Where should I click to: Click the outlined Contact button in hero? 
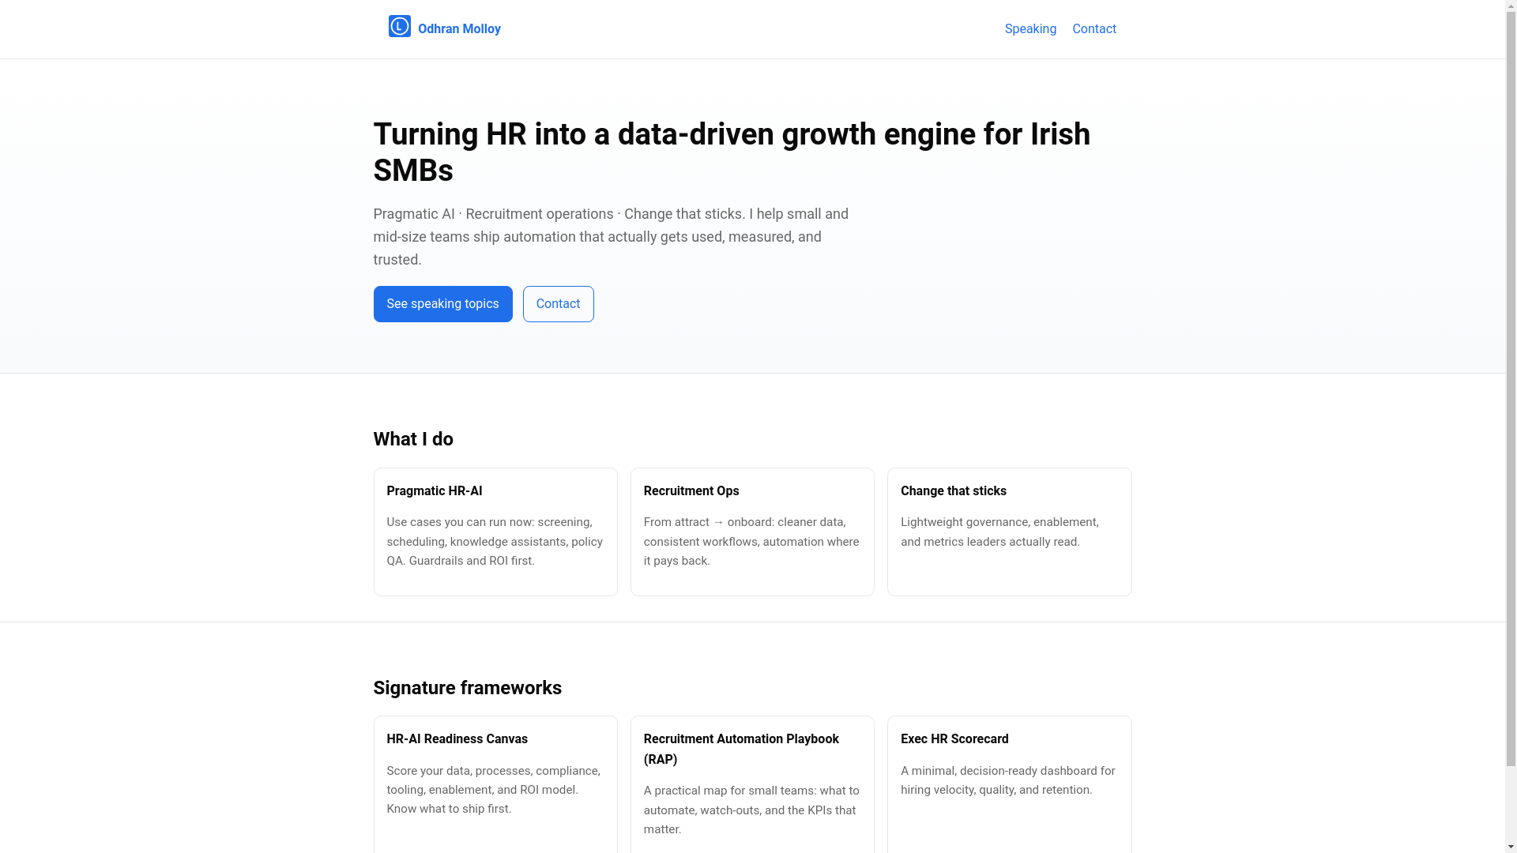click(558, 304)
